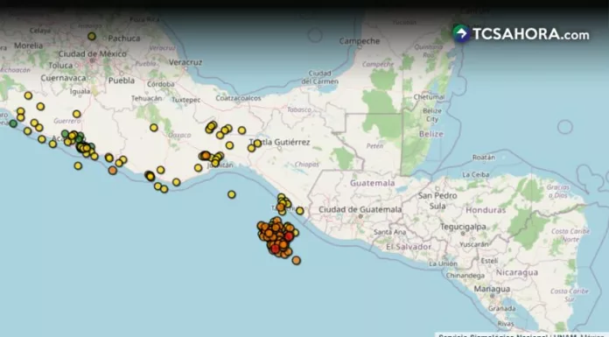The width and height of the screenshot is (609, 337).
Task: Click 'Honduras' country label
Action: 486,210
